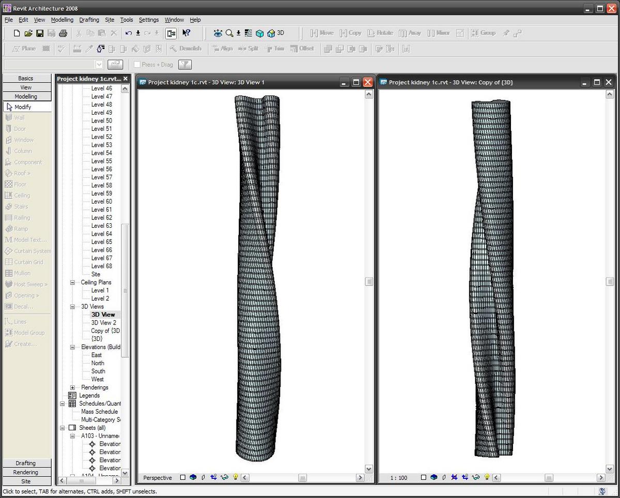
Task: Click the Undo arrow icon
Action: point(128,33)
